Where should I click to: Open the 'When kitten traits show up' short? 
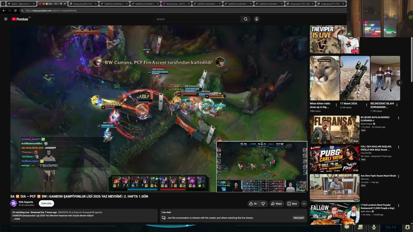pos(325,78)
